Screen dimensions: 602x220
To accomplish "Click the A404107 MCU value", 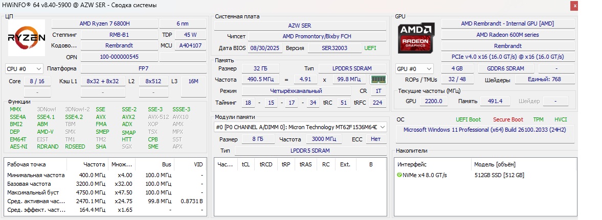I will (190, 45).
